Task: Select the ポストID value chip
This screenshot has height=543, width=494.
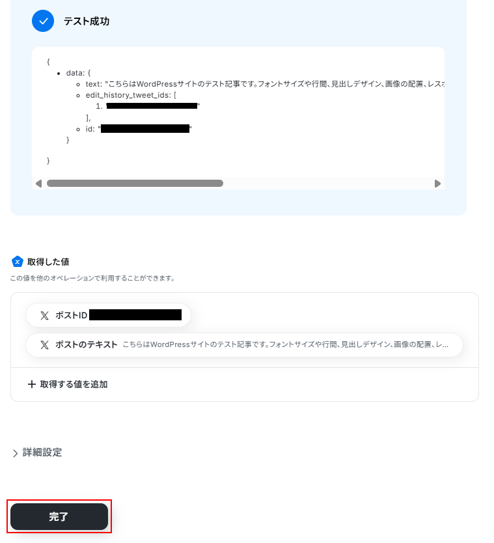Action: coord(108,315)
